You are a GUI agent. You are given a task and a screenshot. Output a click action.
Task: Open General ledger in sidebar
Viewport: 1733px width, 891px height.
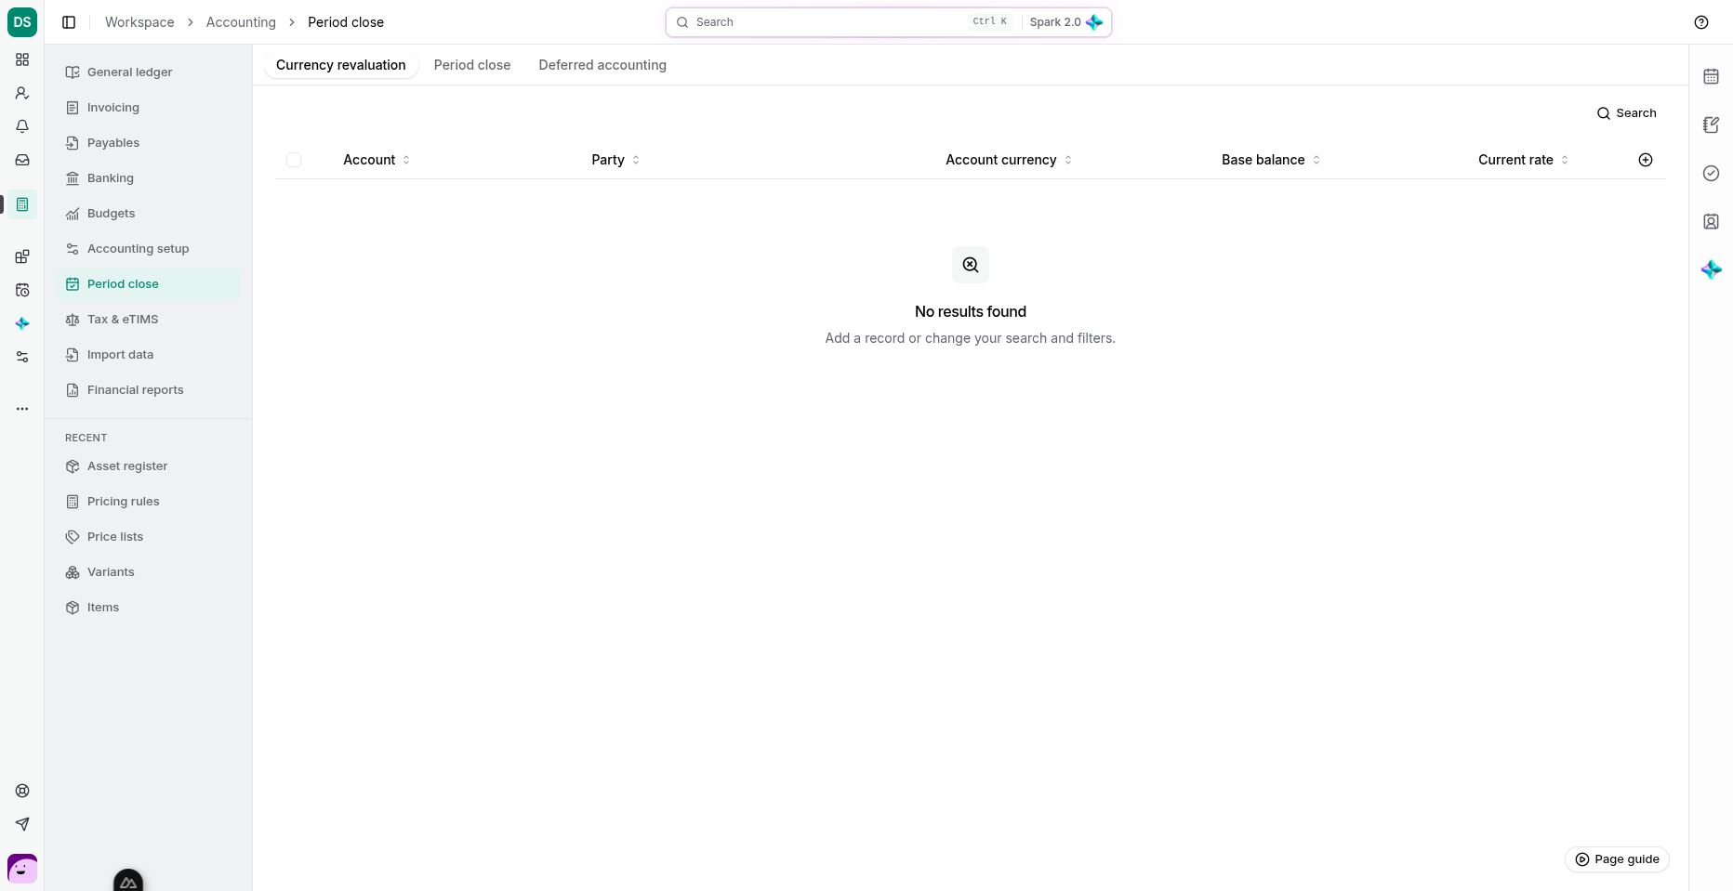[148, 72]
